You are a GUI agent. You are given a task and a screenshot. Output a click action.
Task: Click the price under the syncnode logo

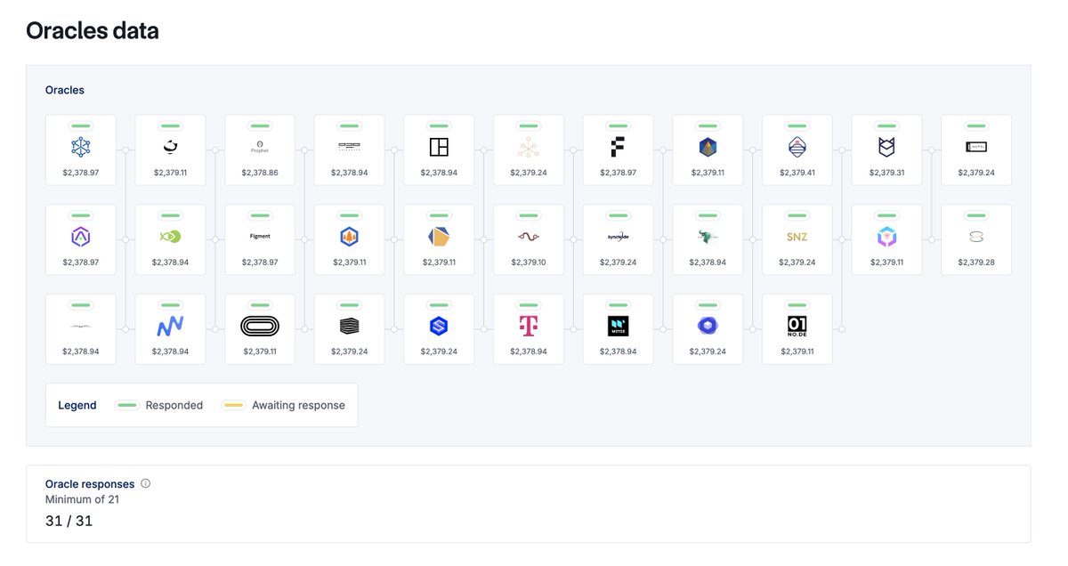click(x=618, y=263)
